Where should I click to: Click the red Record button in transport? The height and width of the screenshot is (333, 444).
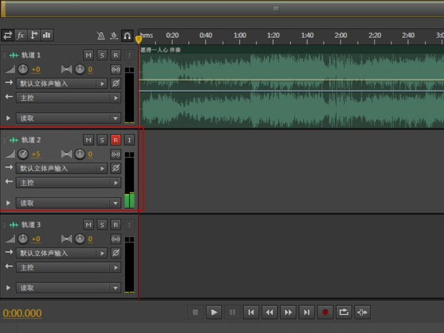click(x=325, y=312)
